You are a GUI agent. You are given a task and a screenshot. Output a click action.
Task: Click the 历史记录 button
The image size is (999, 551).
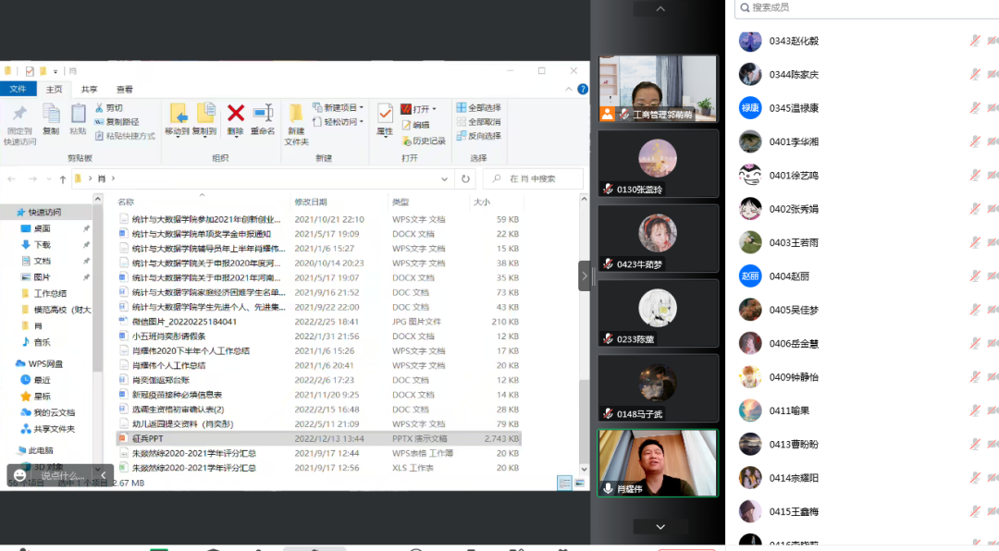coord(424,141)
